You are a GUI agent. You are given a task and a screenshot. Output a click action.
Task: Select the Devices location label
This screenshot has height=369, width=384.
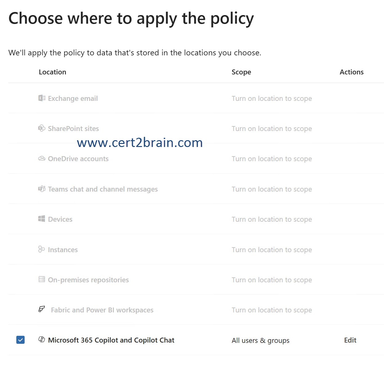tap(60, 219)
